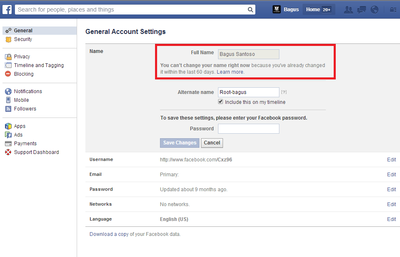
Task: Click the Mobile phone icon
Action: 8,100
